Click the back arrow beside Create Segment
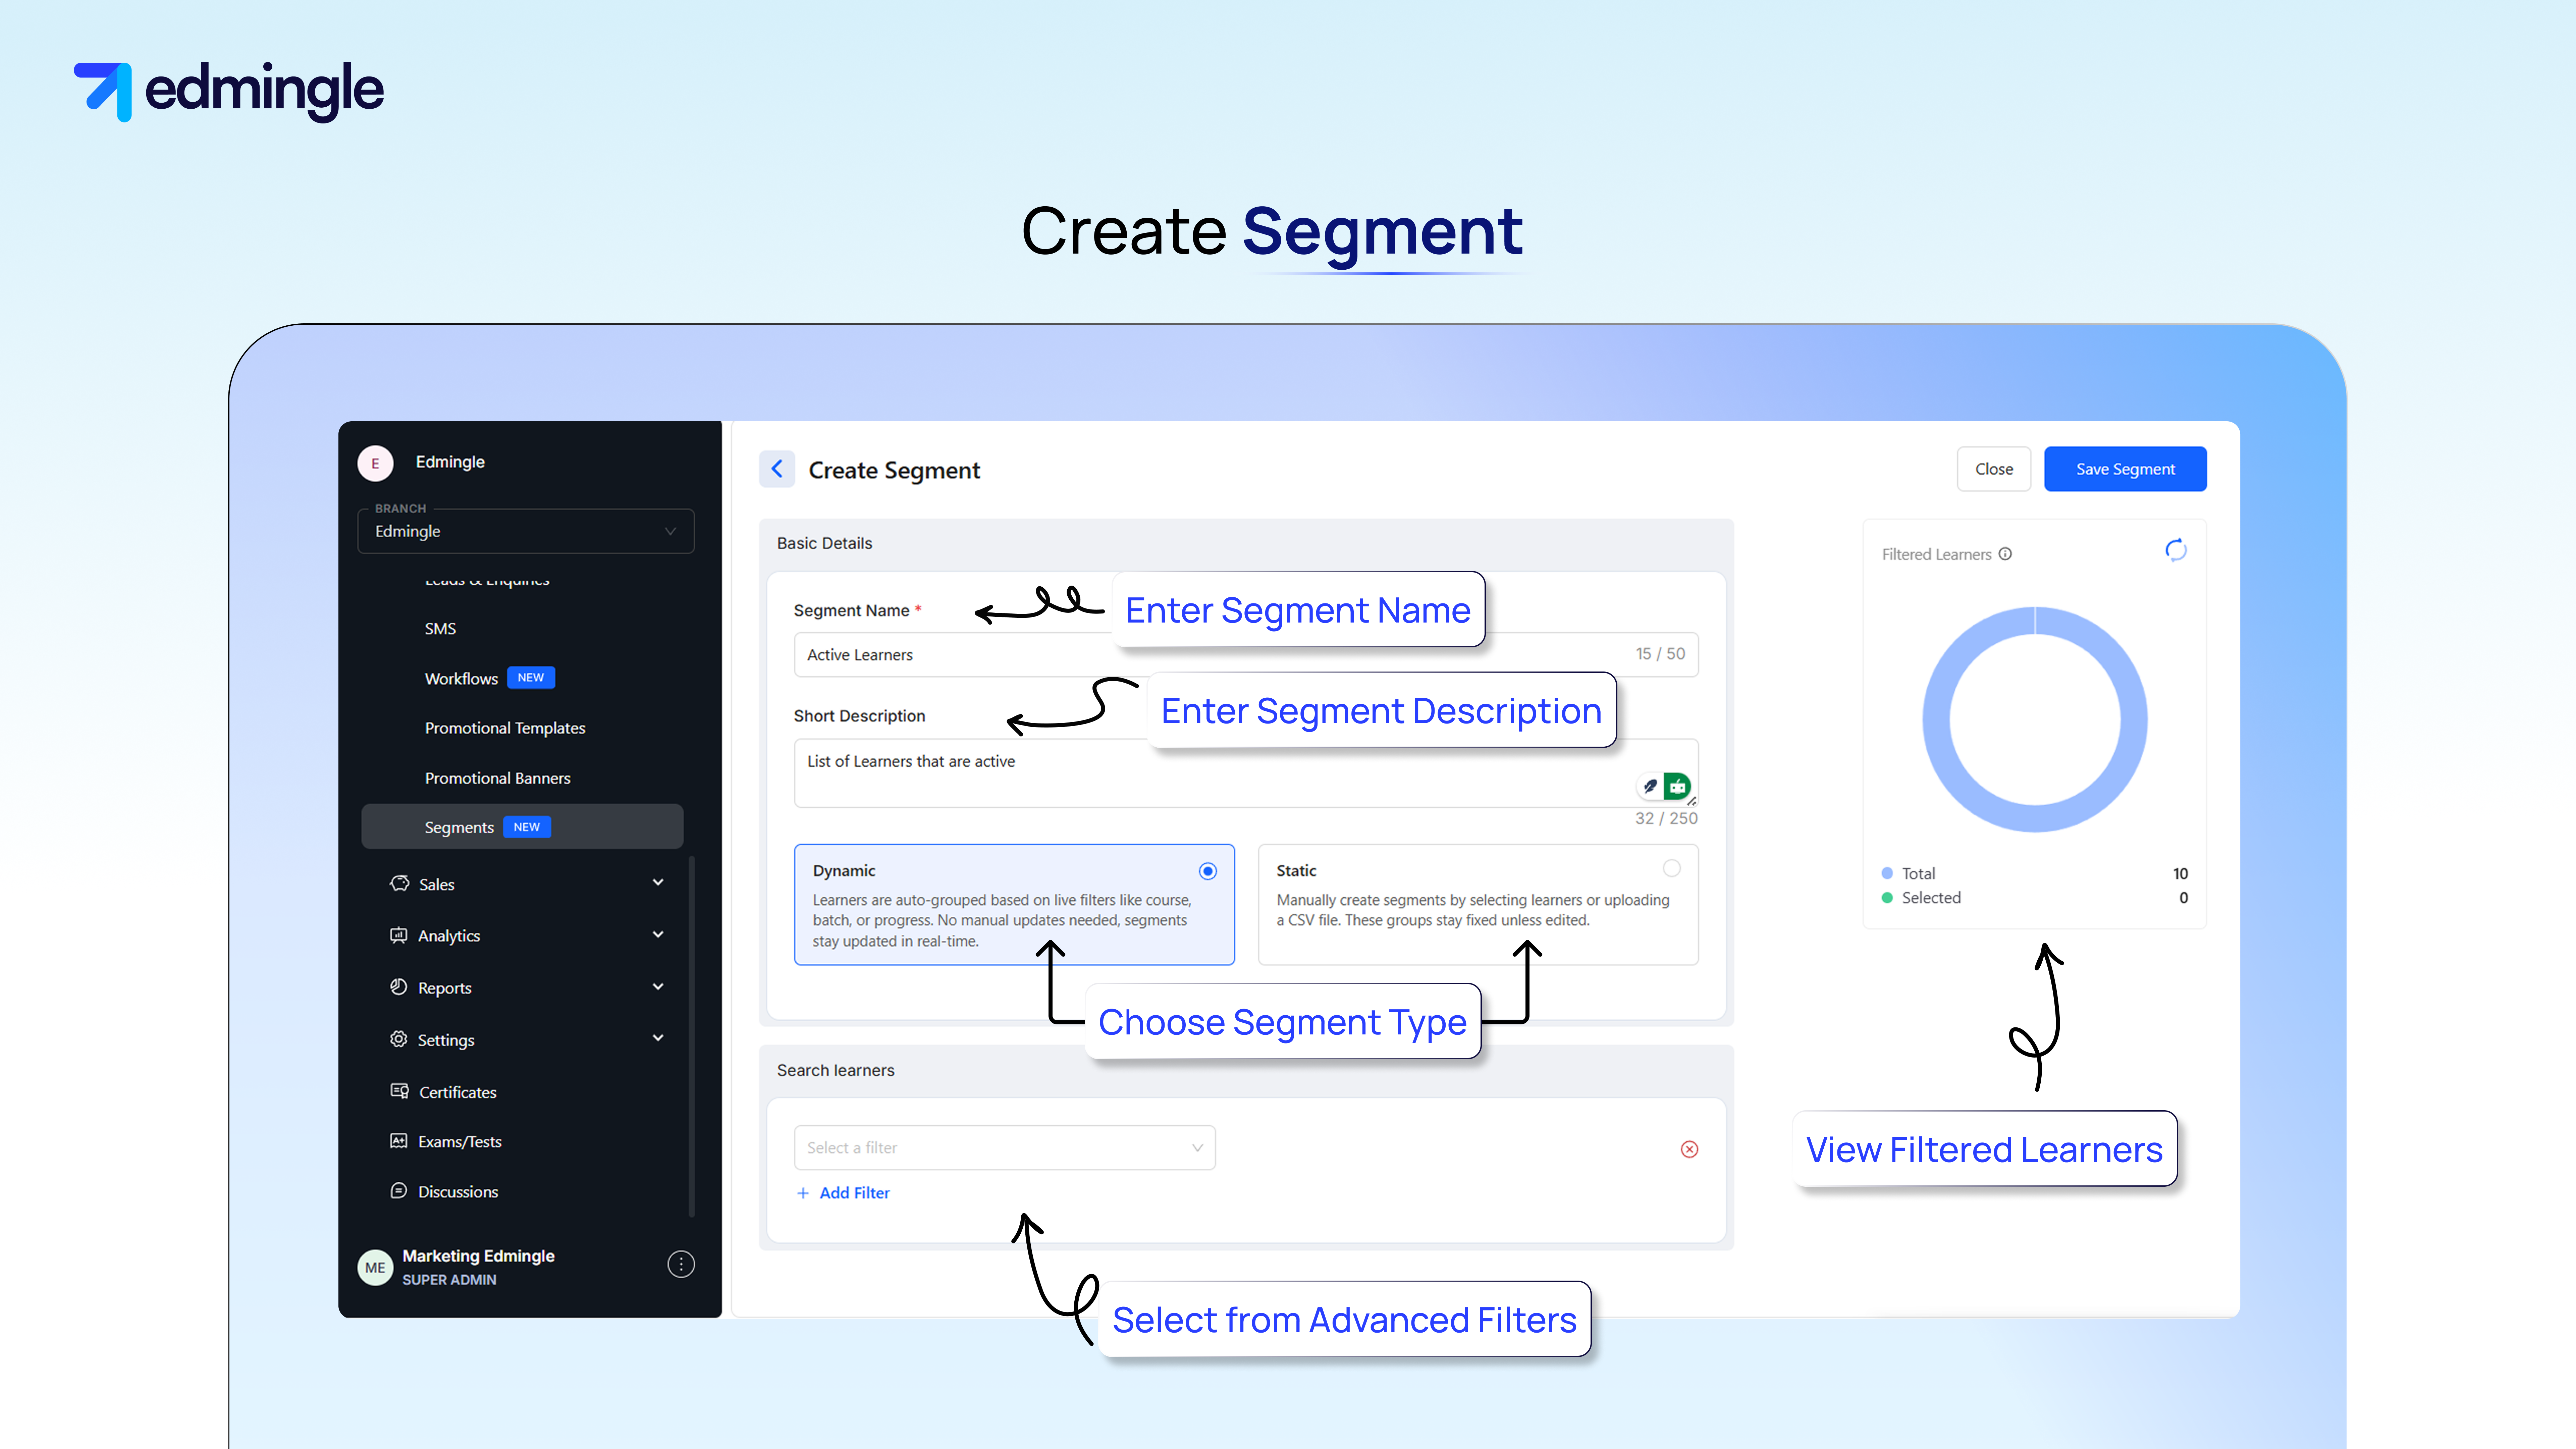Screen dimensions: 2576x1449 [x=777, y=469]
